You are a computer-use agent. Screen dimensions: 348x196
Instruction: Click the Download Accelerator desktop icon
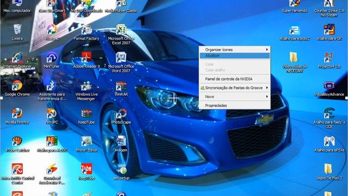coord(52,169)
